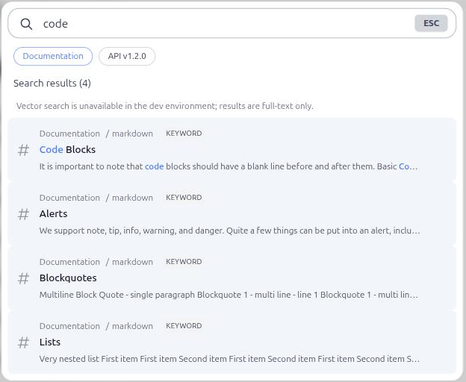The image size is (466, 382).
Task: Click the hash icon beside Blockquotes
Action: [23, 278]
